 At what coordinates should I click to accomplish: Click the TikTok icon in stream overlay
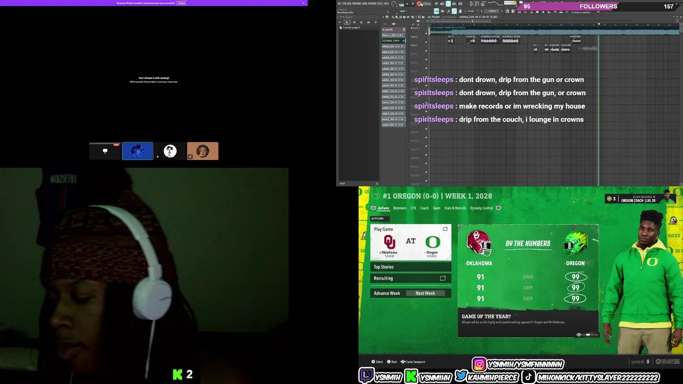tap(528, 377)
